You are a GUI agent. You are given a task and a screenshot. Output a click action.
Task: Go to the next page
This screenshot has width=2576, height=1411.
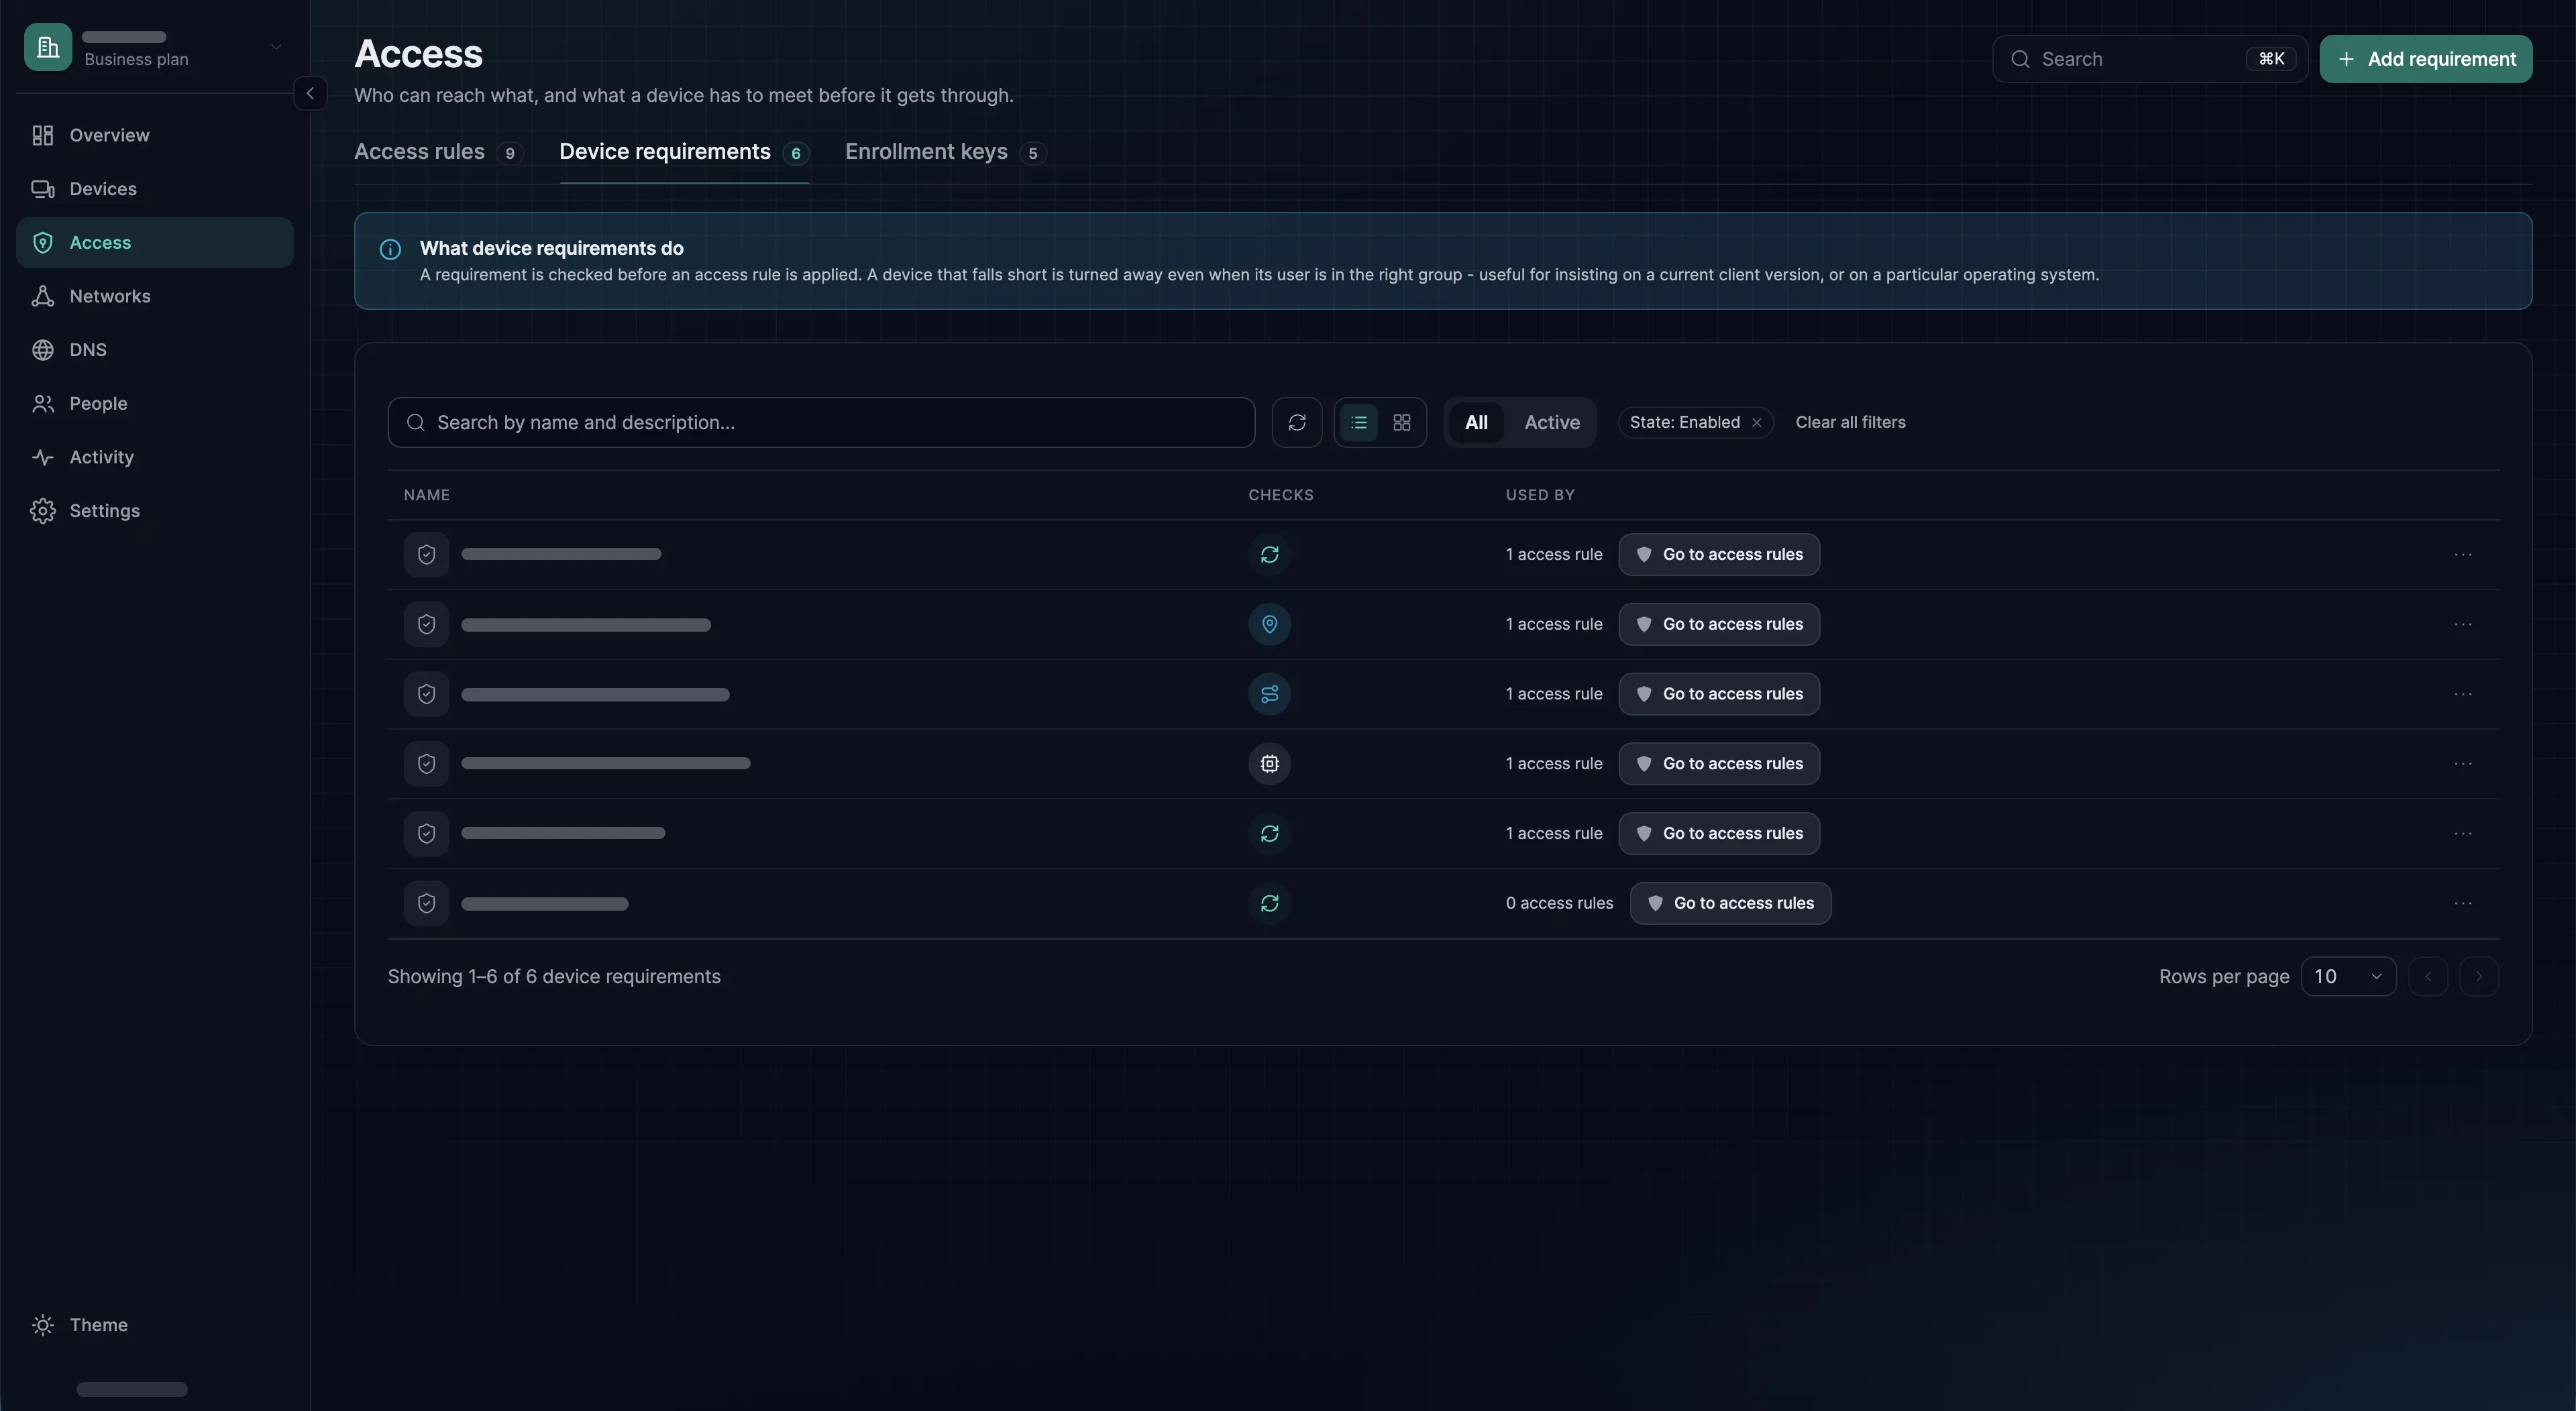point(2478,977)
